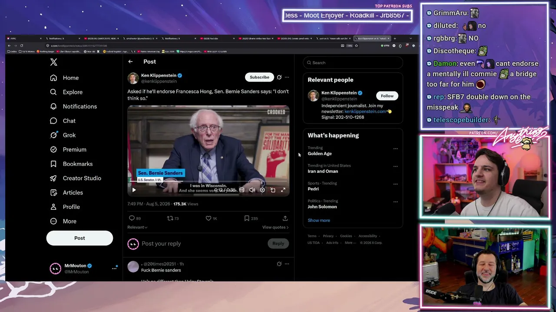Bookmark this page with the star icon

pyautogui.click(x=356, y=45)
